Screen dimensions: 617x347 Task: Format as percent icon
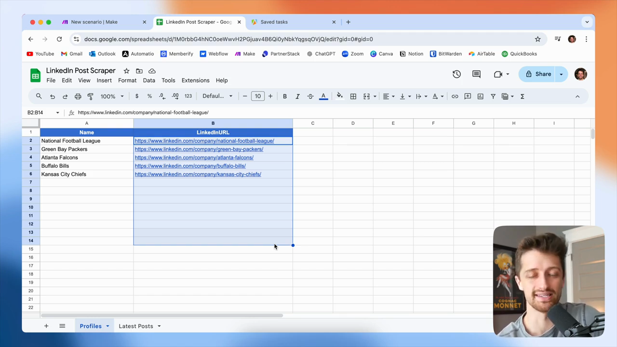(149, 96)
